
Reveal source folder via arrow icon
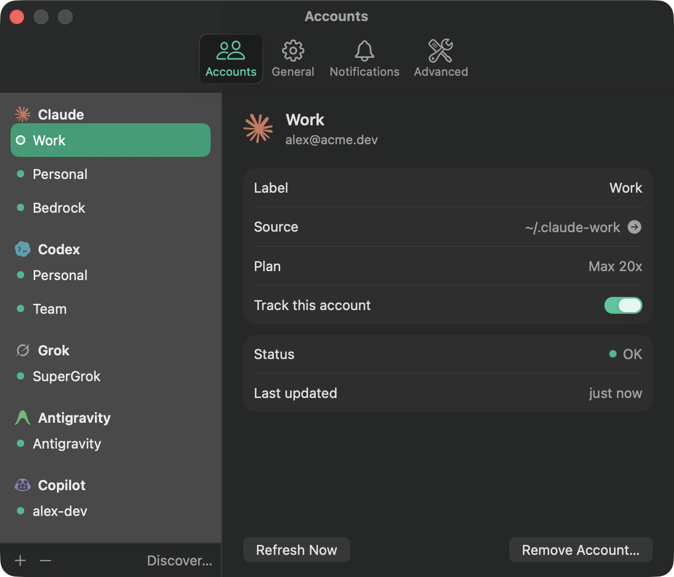pyautogui.click(x=635, y=227)
